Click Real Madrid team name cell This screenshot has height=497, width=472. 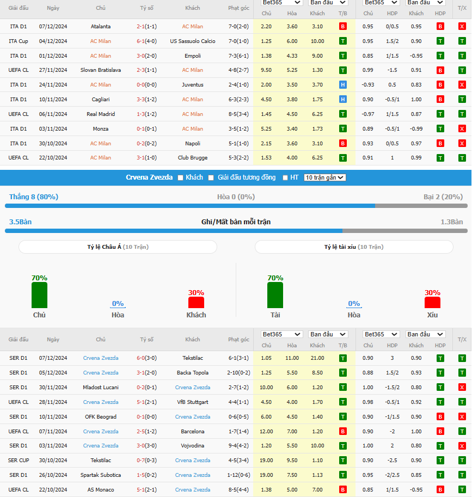click(x=101, y=114)
